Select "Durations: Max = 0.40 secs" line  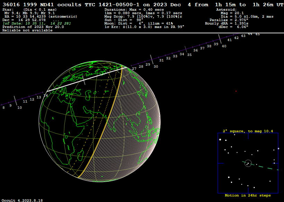tap(134, 10)
